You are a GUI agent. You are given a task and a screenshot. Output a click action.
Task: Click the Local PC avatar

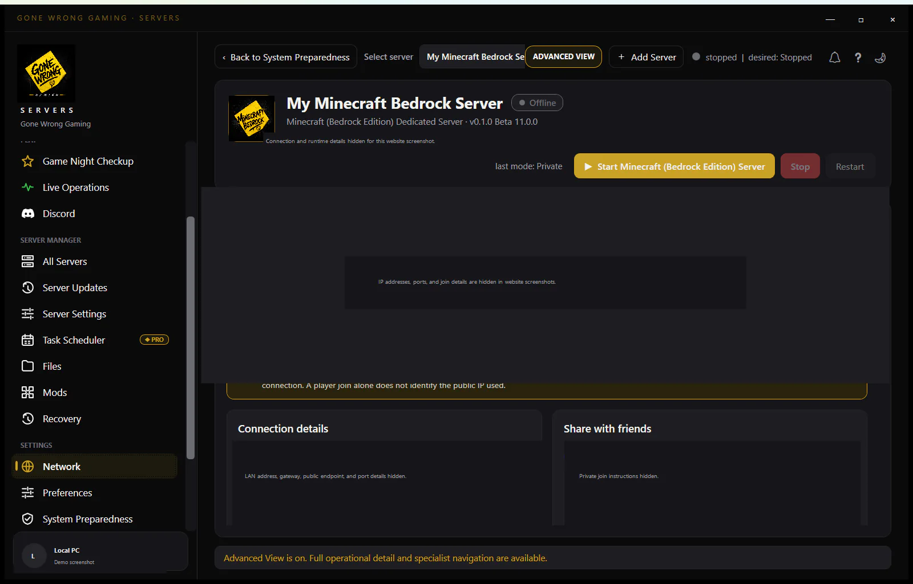33,556
